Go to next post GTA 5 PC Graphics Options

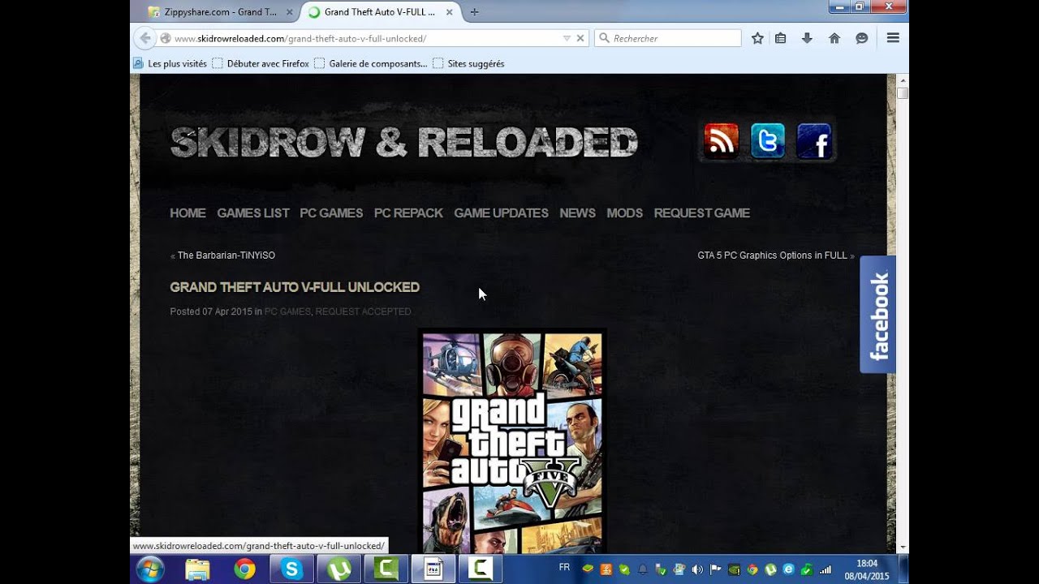coord(772,255)
